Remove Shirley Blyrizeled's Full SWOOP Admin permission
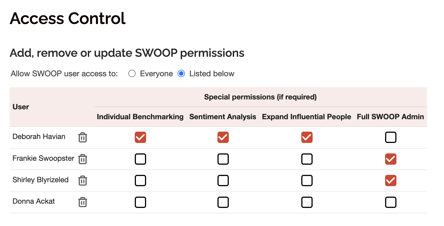The width and height of the screenshot is (444, 226). click(x=391, y=181)
